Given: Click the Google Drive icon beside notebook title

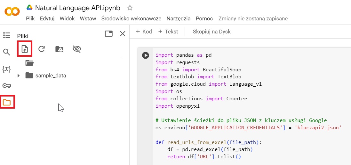Looking at the screenshot, I should 29,8.
